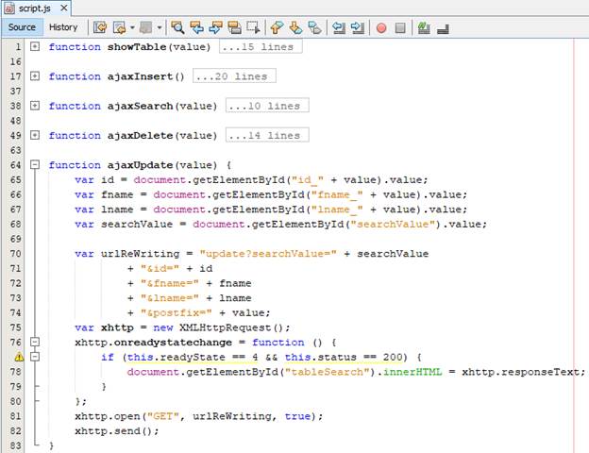Viewport: 589px width, 453px height.
Task: Click the 'showTable' function name
Action: tap(137, 46)
